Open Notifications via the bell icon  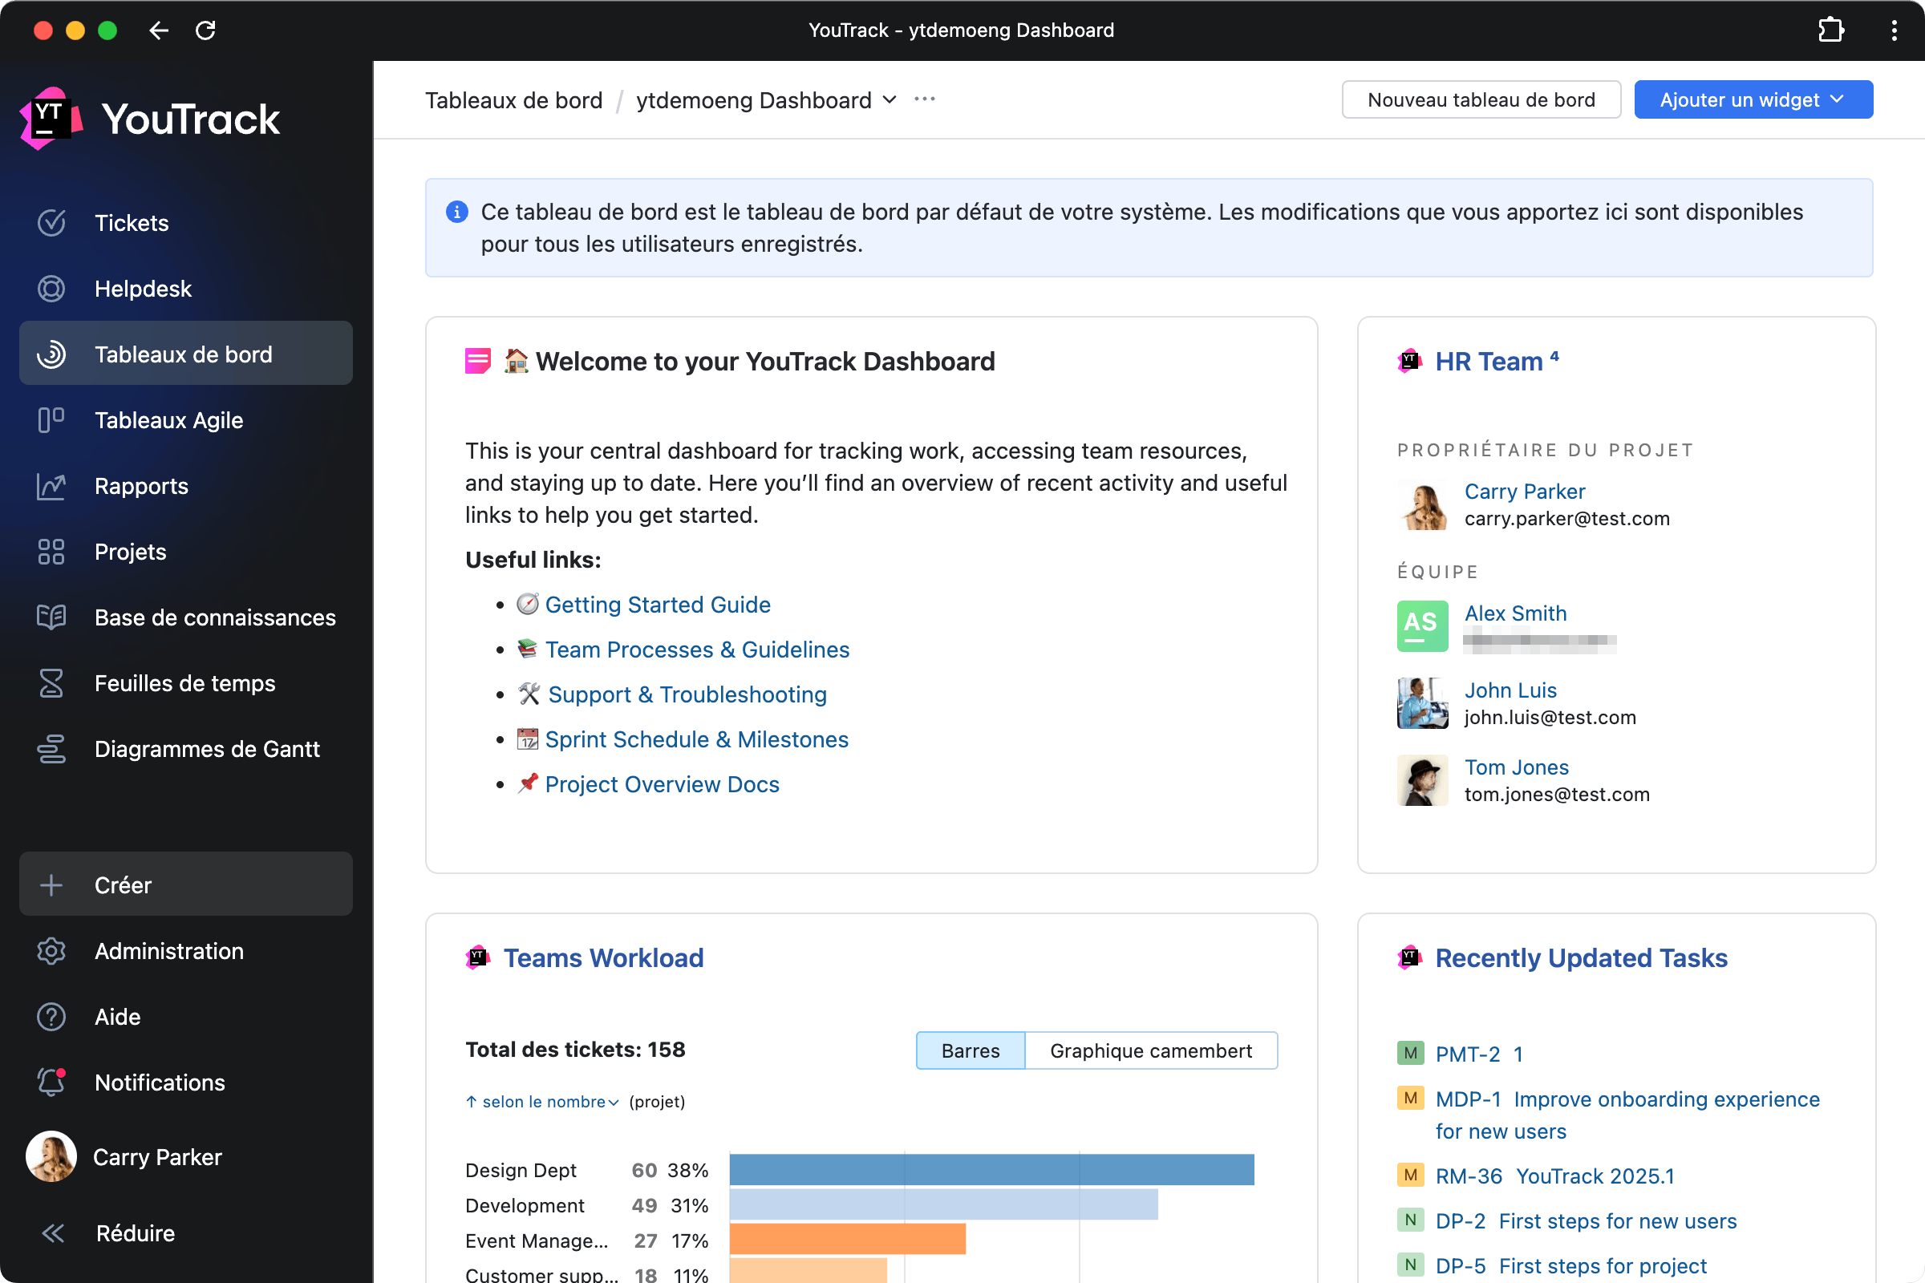[x=51, y=1083]
